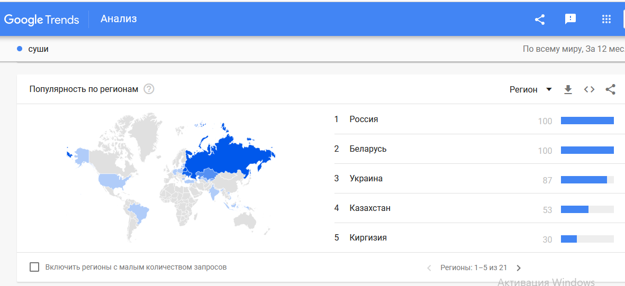Expand the Регион dropdown arrow
The height and width of the screenshot is (286, 625).
click(549, 90)
